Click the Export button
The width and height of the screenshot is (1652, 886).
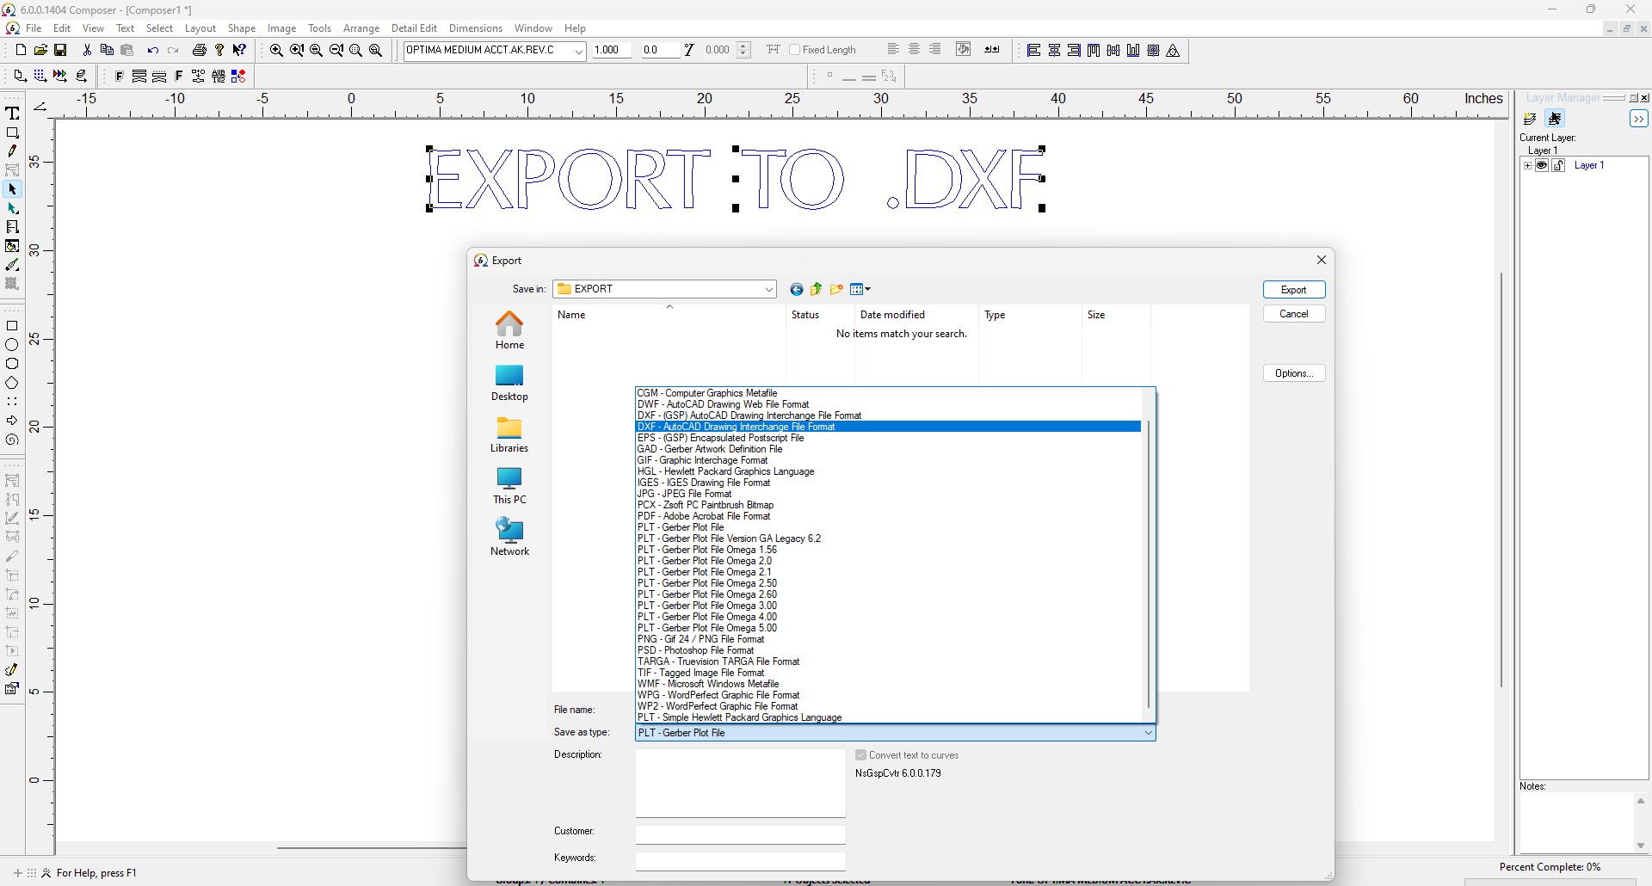pyautogui.click(x=1294, y=290)
